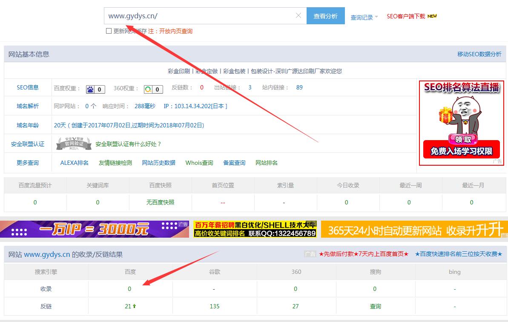Viewport: 508px width, 322px height.
Task: Click the 365天24小时自动更新网站 ad banner
Action: tap(414, 229)
